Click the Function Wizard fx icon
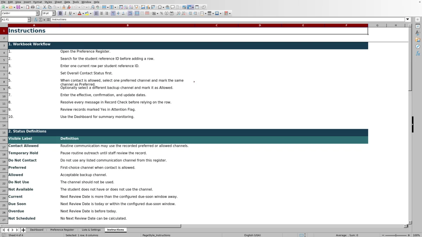This screenshot has height=237, width=422. (36, 20)
